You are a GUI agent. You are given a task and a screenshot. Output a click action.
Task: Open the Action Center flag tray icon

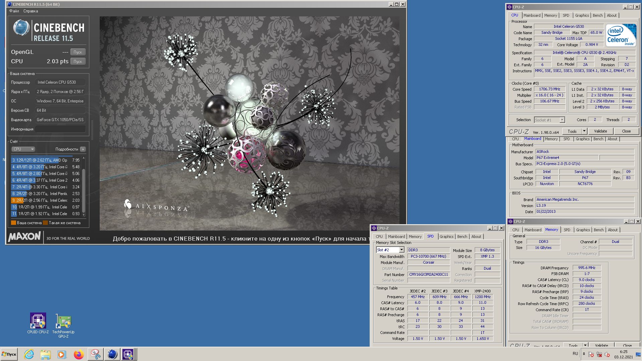point(591,354)
